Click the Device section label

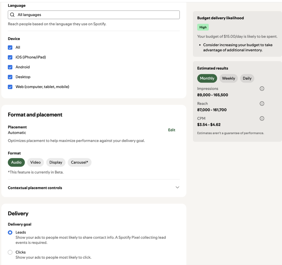[x=14, y=39]
